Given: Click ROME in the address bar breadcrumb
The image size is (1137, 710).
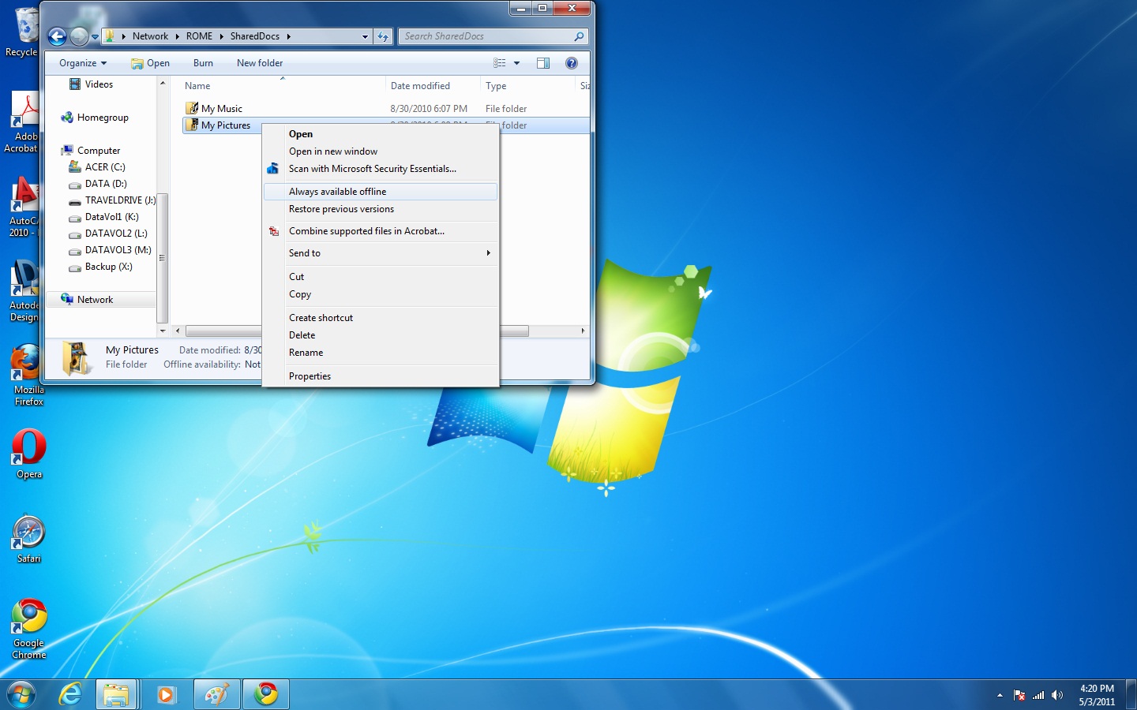Looking at the screenshot, I should tap(199, 36).
